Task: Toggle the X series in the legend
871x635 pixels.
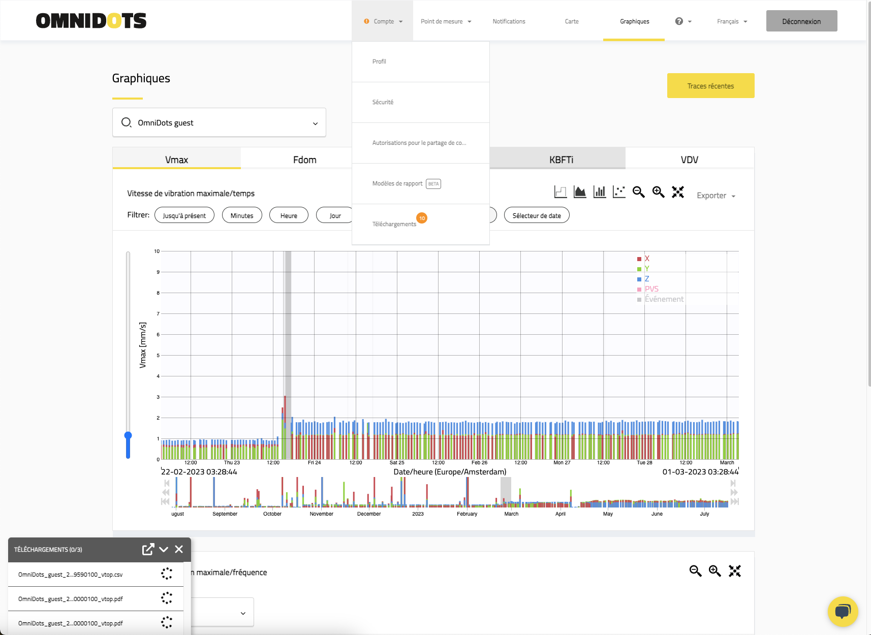Action: click(x=646, y=259)
